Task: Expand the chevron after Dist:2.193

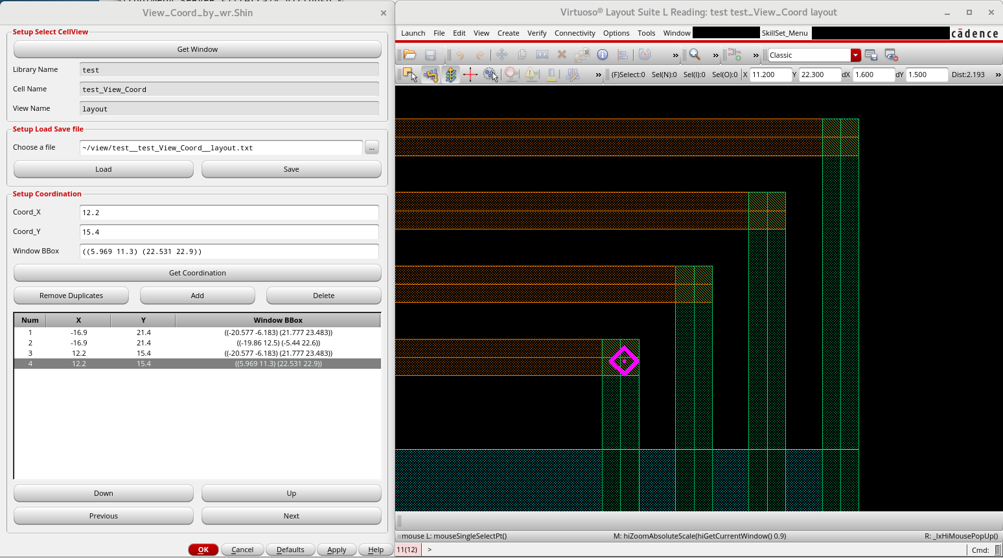Action: tap(998, 75)
